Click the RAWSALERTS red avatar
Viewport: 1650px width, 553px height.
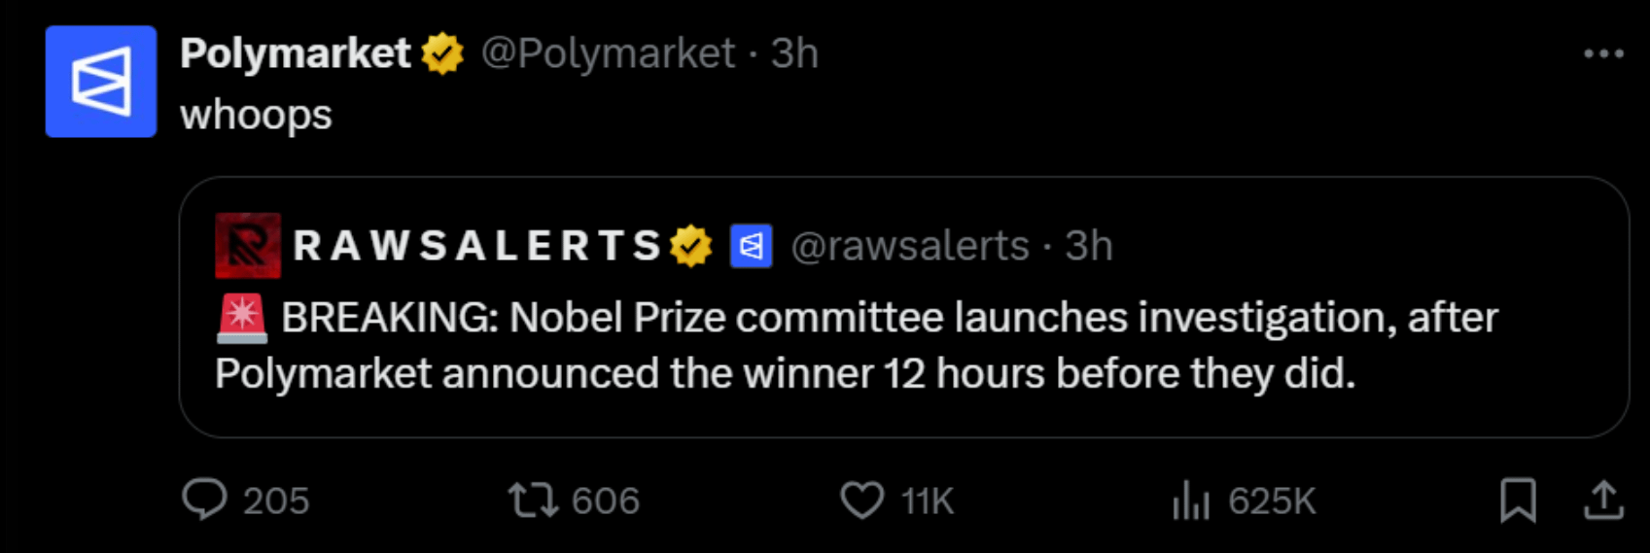coord(248,246)
